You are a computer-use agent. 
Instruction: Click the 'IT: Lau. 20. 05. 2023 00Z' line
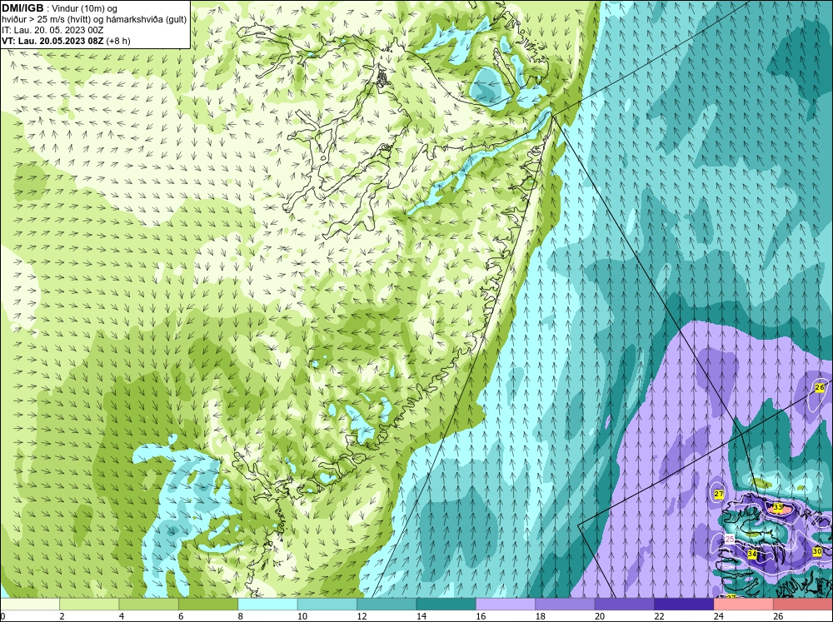click(x=52, y=30)
